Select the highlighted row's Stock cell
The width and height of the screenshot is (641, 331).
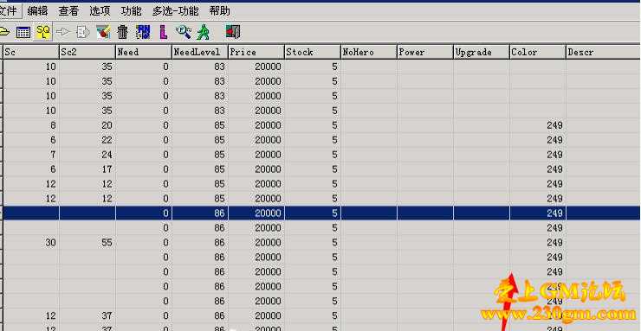pyautogui.click(x=313, y=213)
